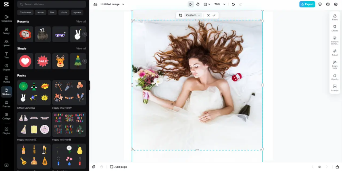Screen dimensions: 342x171
Task: Open the Opacity control
Action: click(335, 77)
